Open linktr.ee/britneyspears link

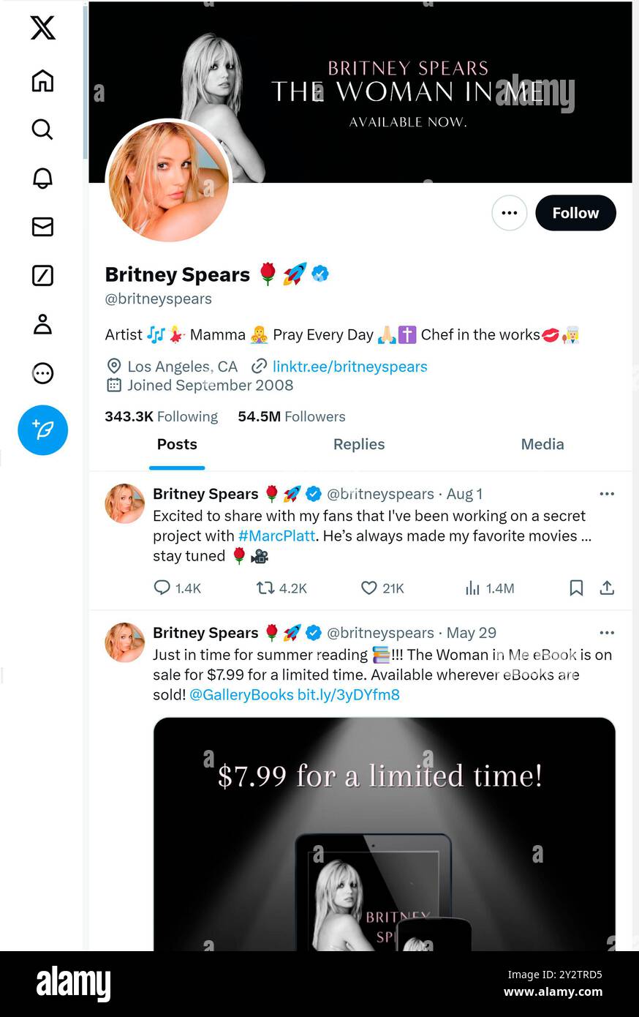click(x=349, y=367)
